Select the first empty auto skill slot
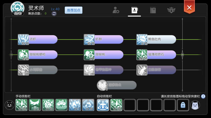This screenshot has height=118, width=211. pos(130,105)
